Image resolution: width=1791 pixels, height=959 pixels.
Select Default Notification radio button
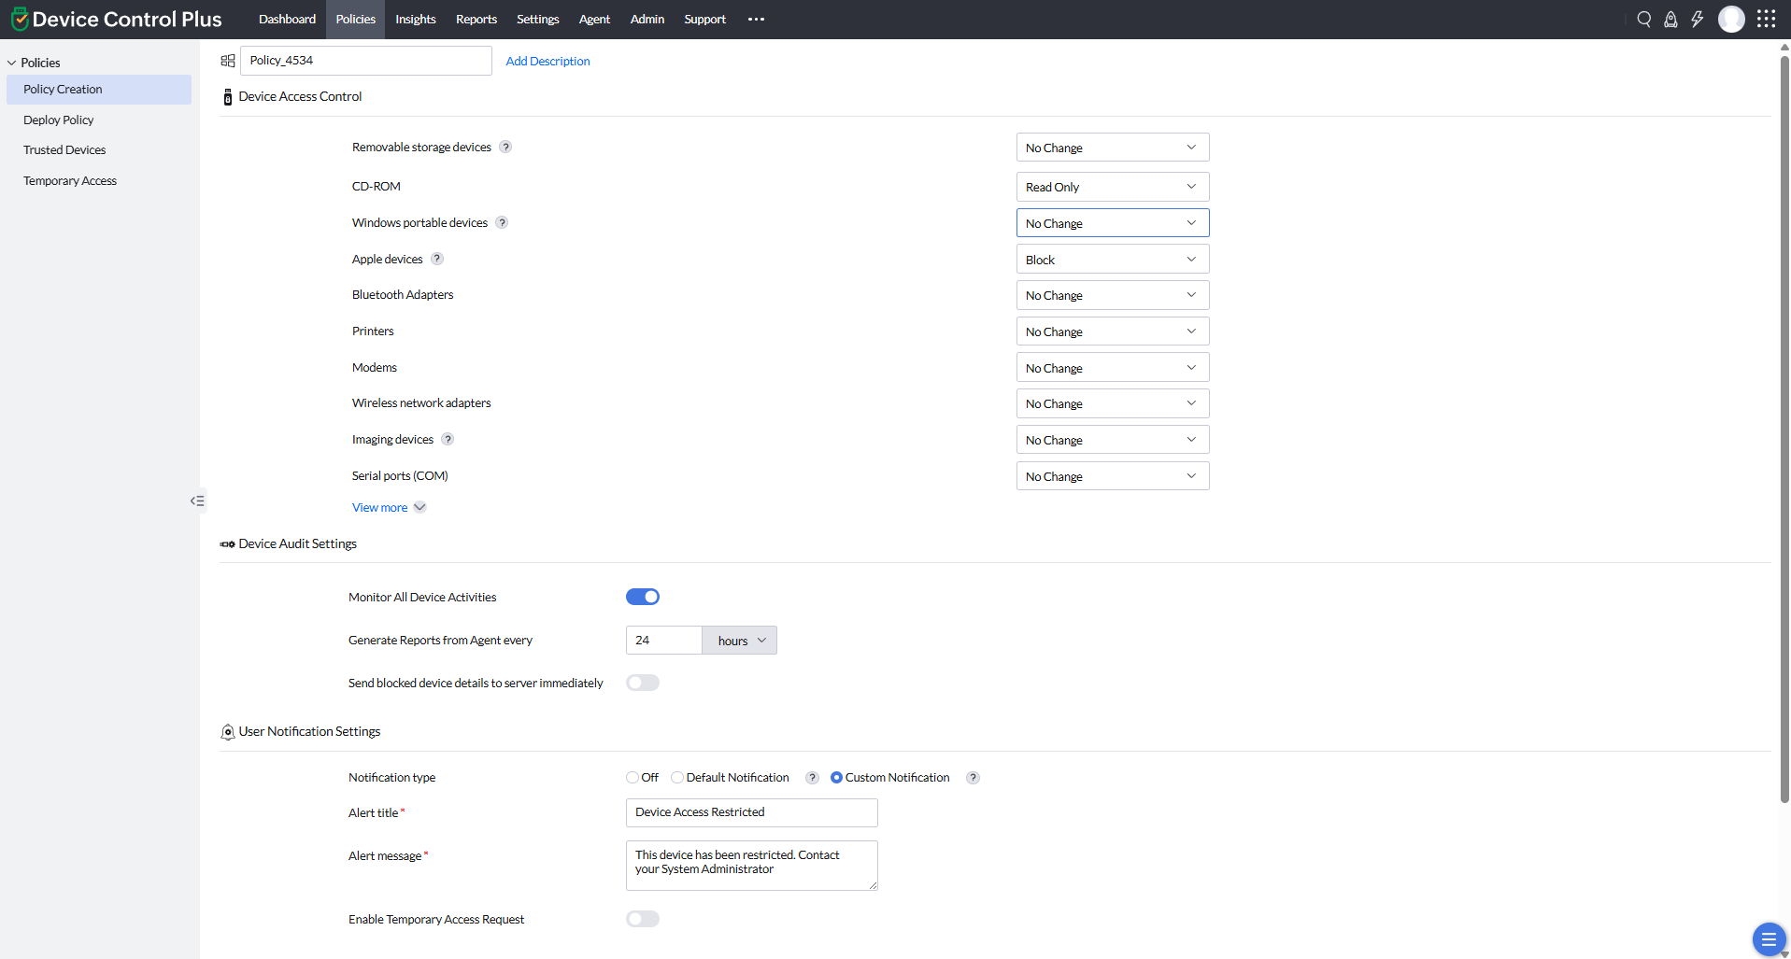tap(677, 777)
